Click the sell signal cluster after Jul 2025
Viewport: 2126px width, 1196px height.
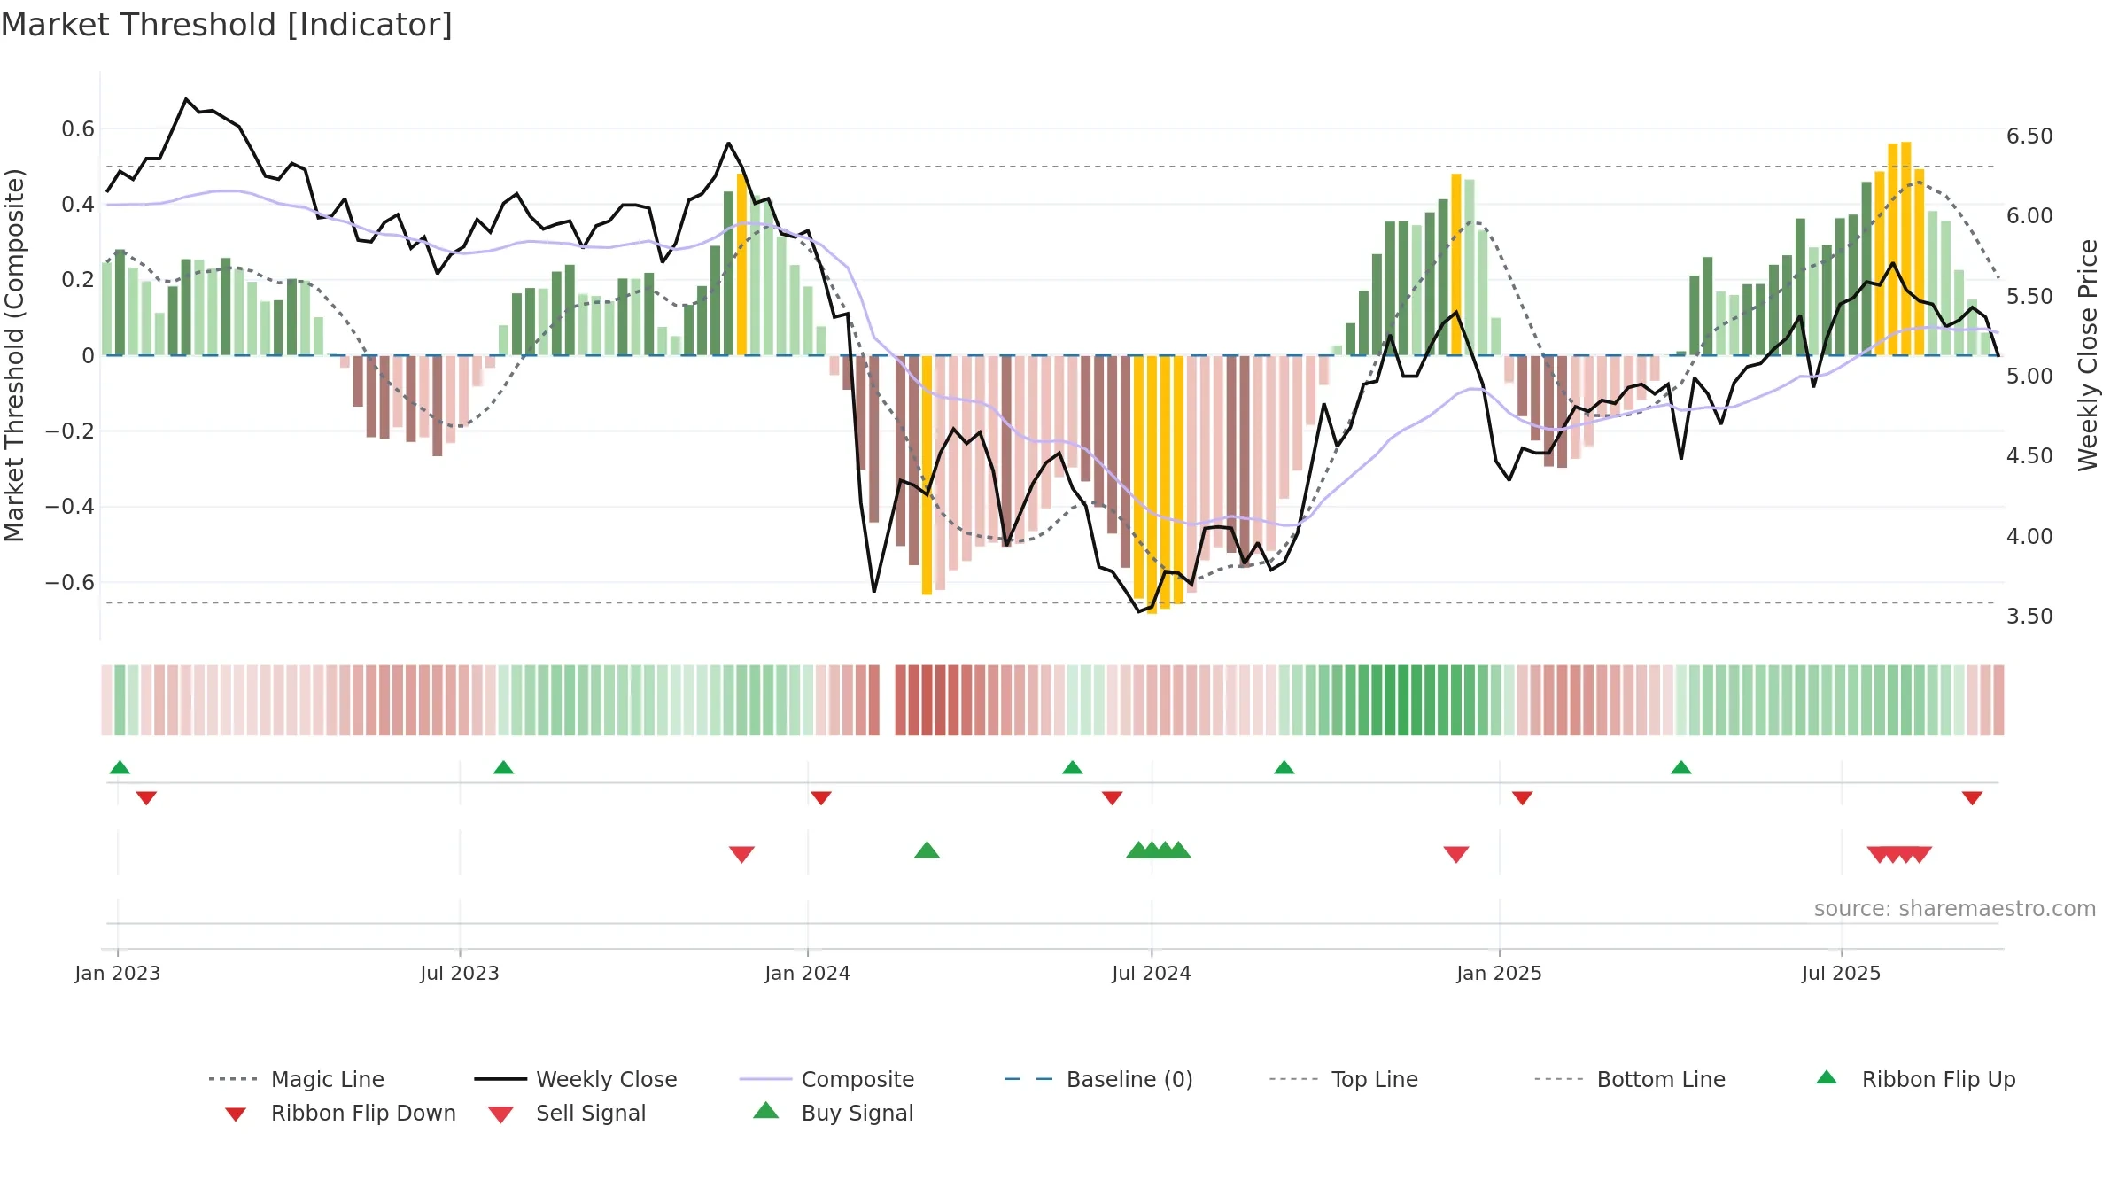coord(1899,854)
